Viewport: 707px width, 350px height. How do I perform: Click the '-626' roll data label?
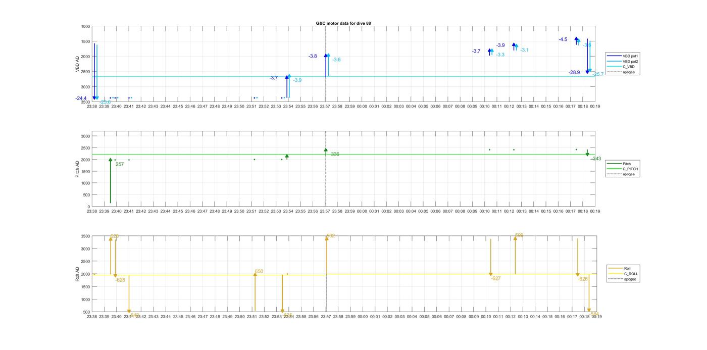tap(583, 279)
